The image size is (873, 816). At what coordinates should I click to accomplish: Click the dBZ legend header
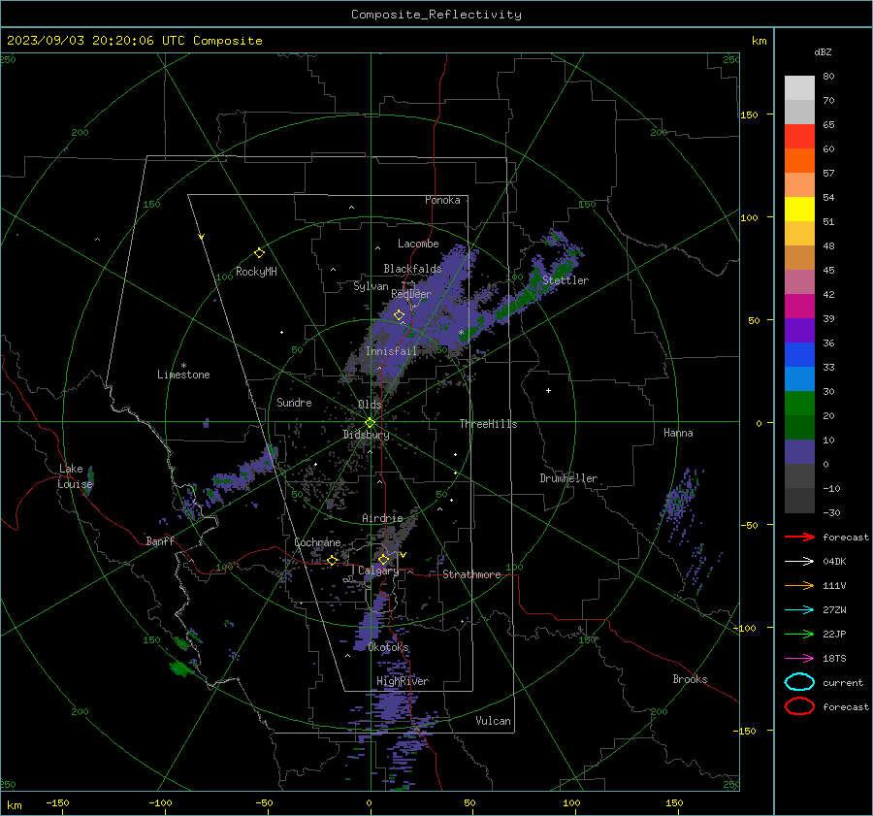click(x=823, y=51)
